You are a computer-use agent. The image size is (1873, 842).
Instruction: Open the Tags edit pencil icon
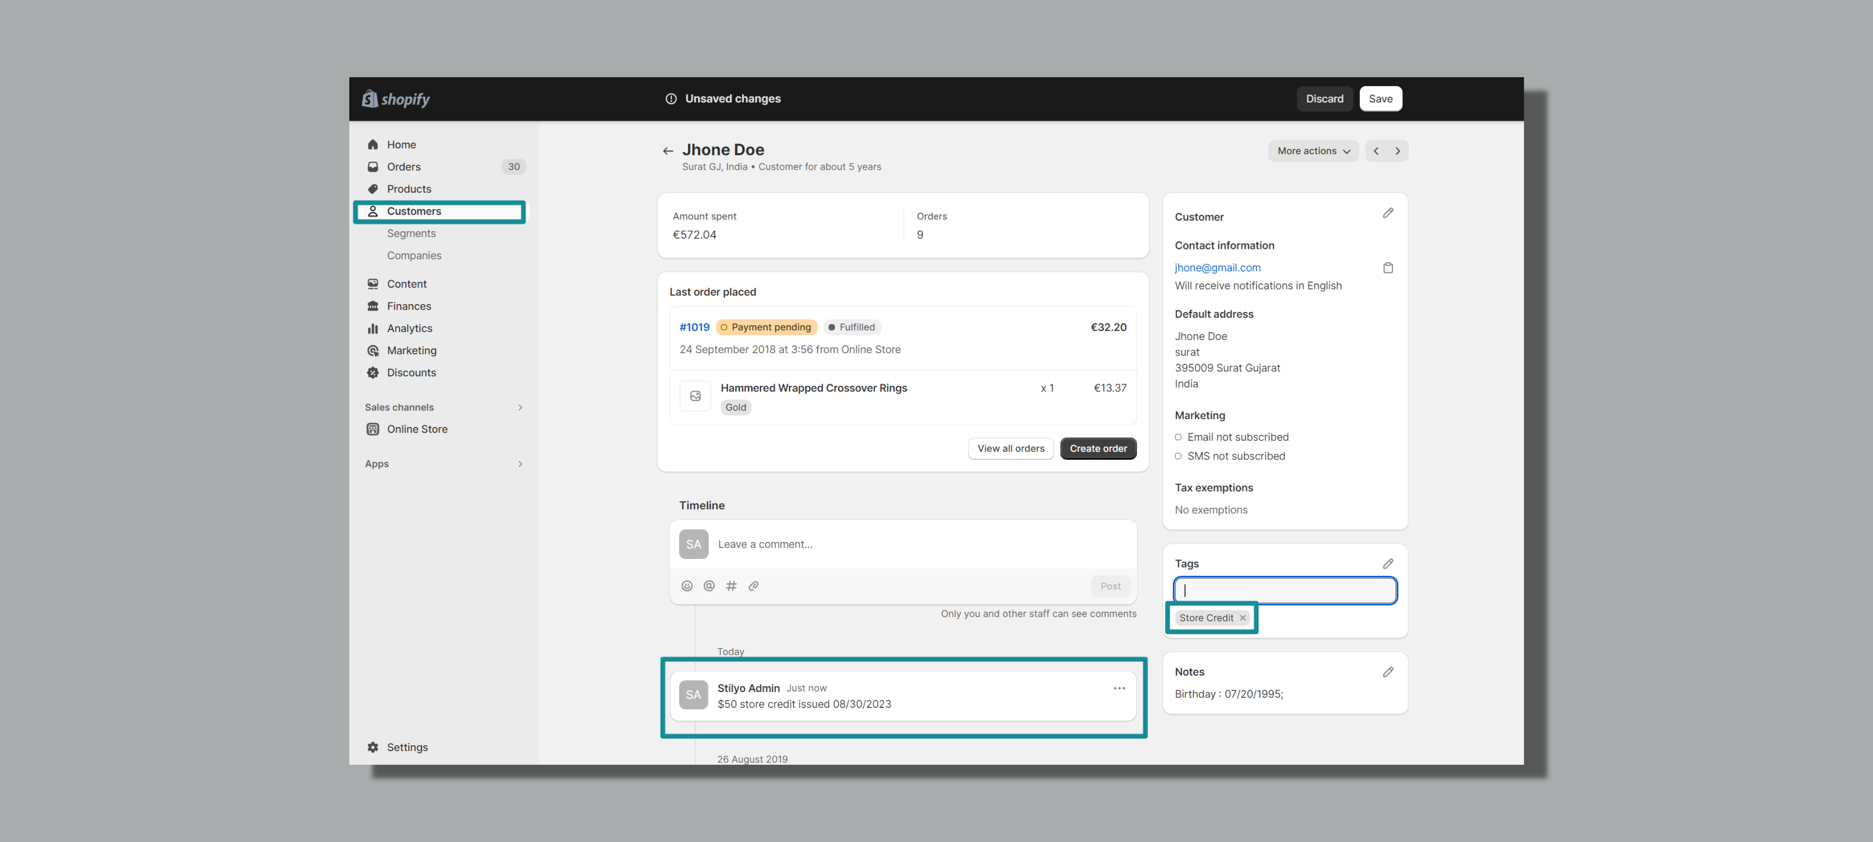[1387, 564]
